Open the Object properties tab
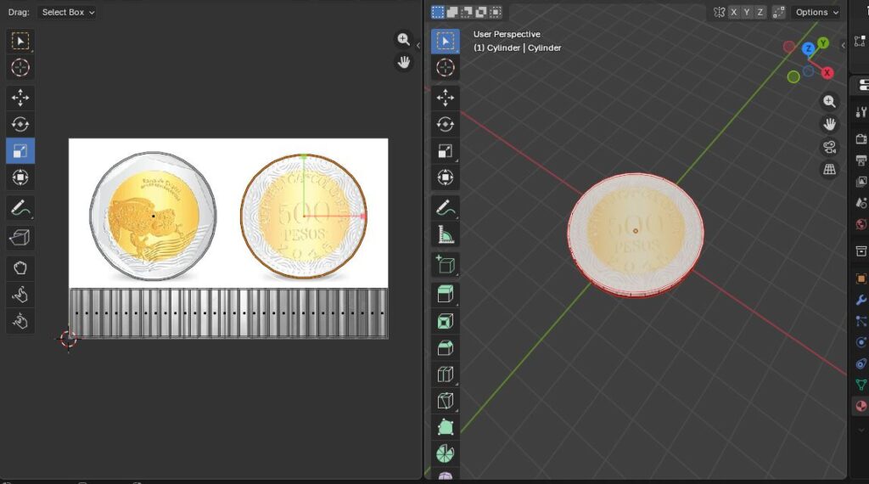 tap(861, 279)
